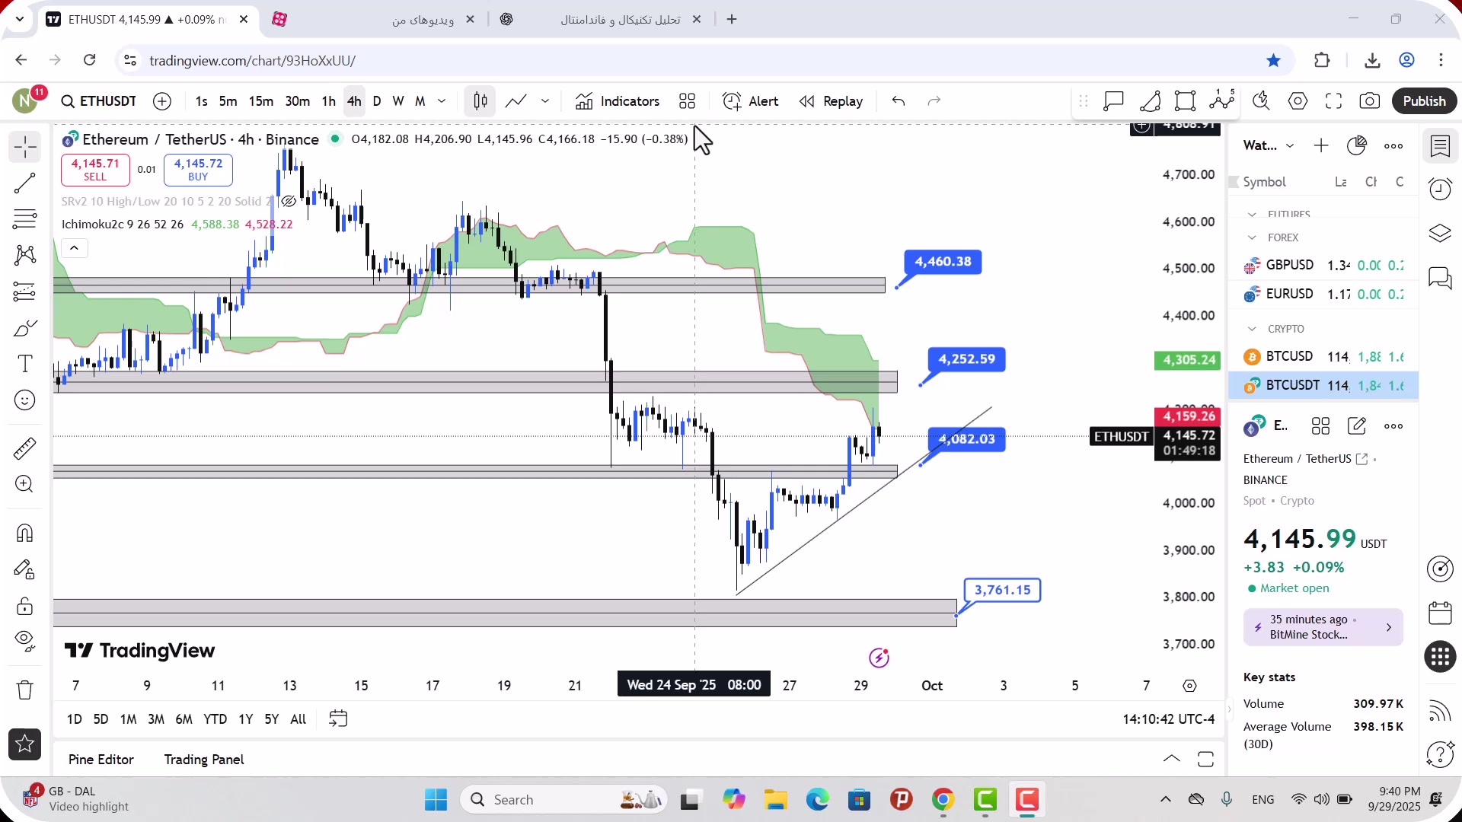Select the trend line drawing tool
Screen dimensions: 1462x822
(25, 183)
